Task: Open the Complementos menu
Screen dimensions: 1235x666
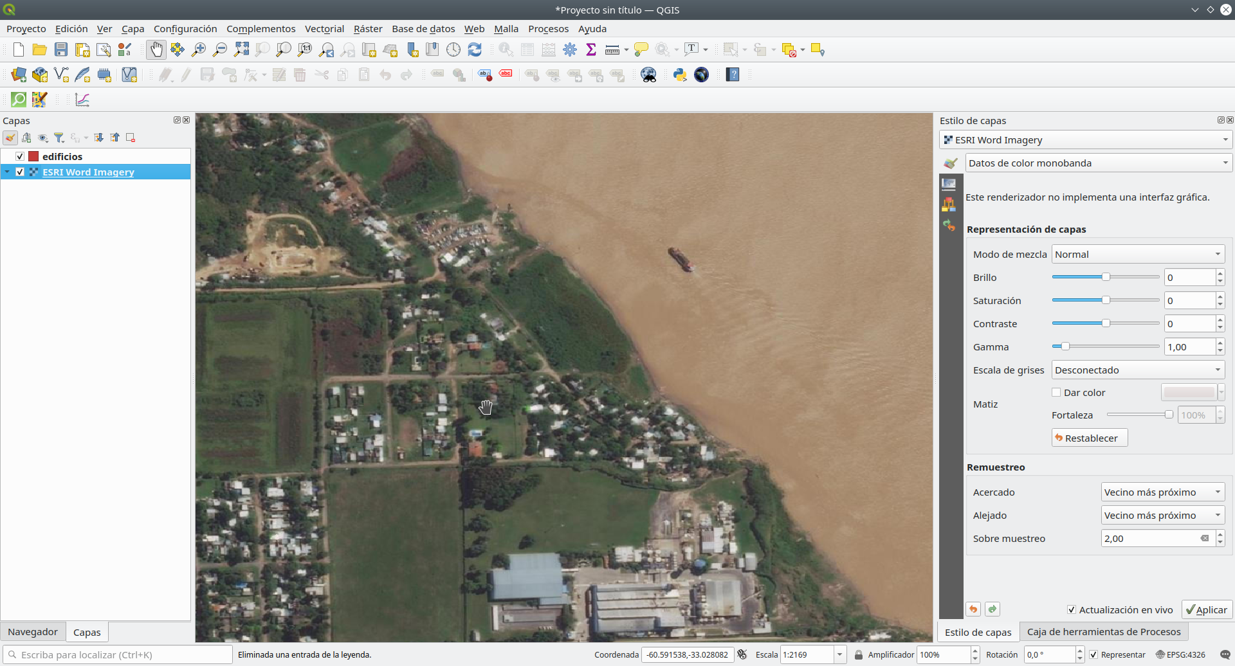Action: (x=261, y=28)
